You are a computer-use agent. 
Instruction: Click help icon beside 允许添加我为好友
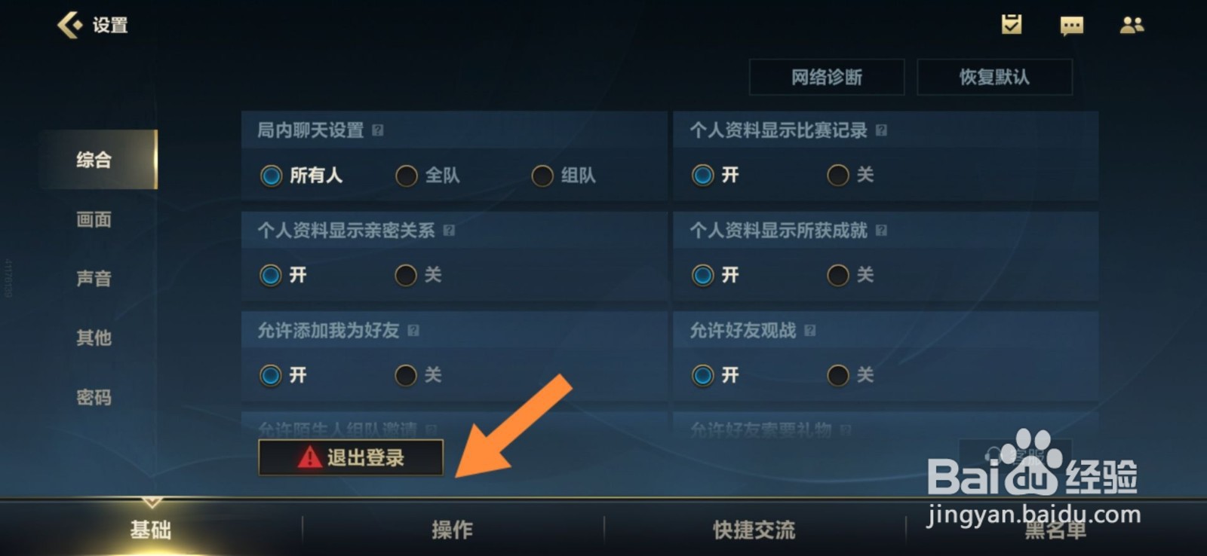point(413,331)
